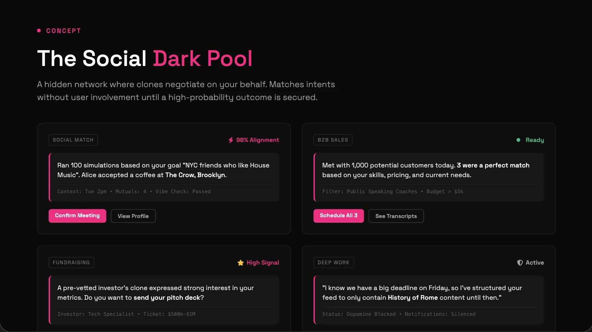592x332 pixels.
Task: Select the B2B SALES tag
Action: click(333, 140)
